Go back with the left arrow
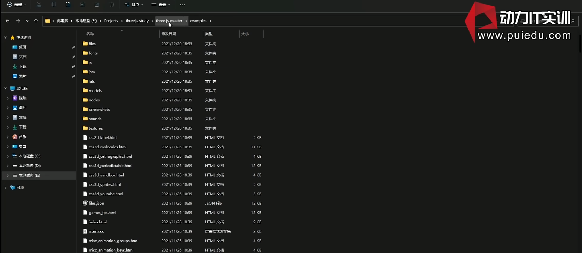Screen dimensions: 582x253 pos(7,21)
